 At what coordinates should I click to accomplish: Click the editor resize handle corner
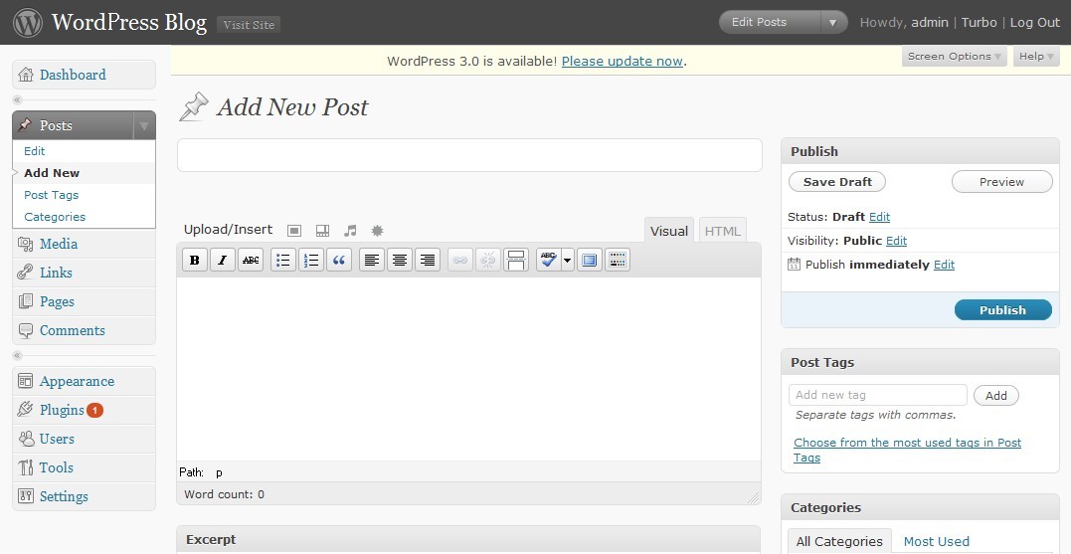tap(754, 498)
